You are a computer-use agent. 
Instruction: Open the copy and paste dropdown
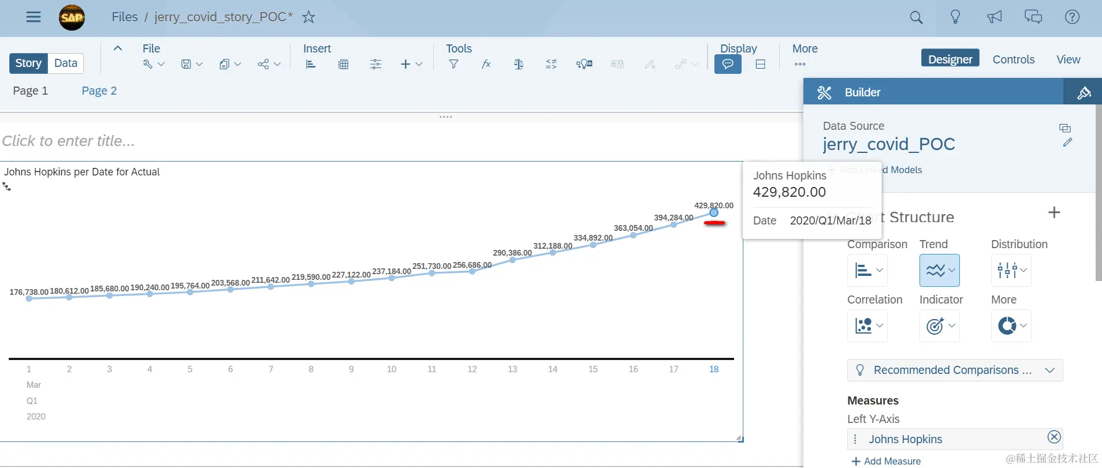point(230,64)
